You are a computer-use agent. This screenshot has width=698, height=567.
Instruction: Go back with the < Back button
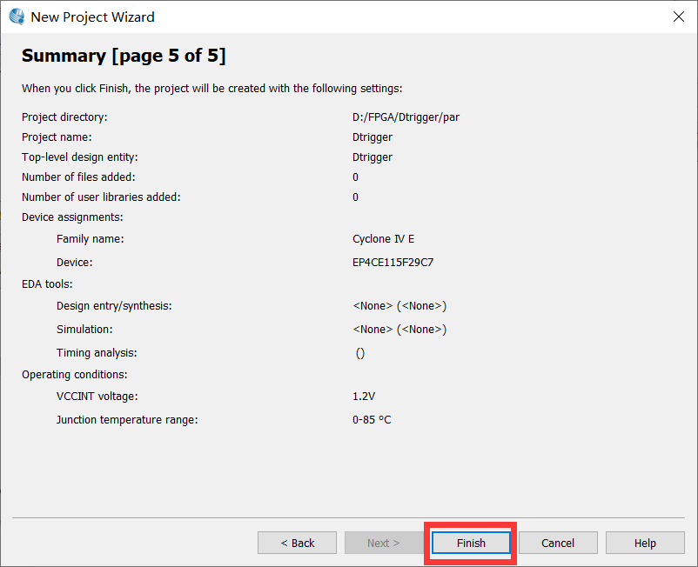(x=297, y=543)
